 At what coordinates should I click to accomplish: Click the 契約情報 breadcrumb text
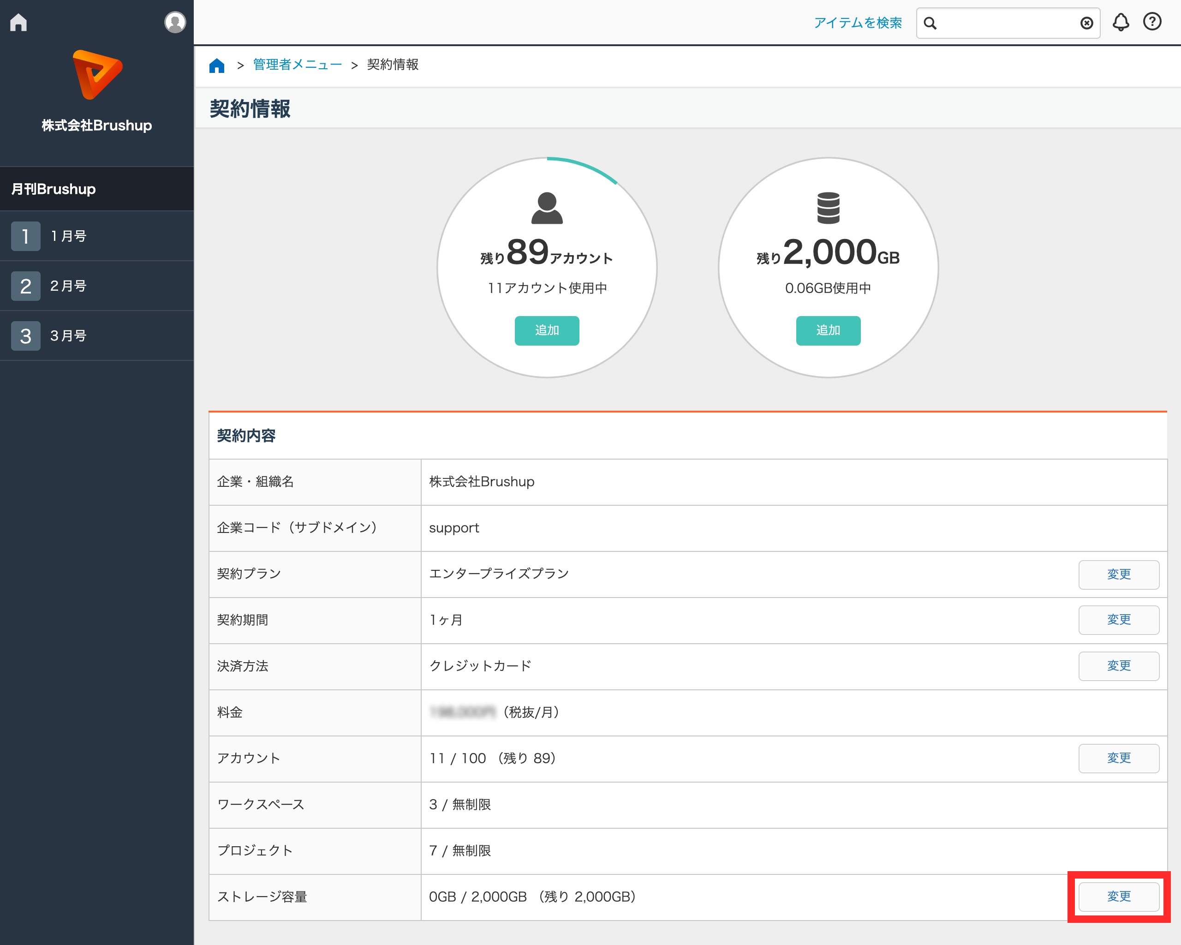click(x=393, y=65)
